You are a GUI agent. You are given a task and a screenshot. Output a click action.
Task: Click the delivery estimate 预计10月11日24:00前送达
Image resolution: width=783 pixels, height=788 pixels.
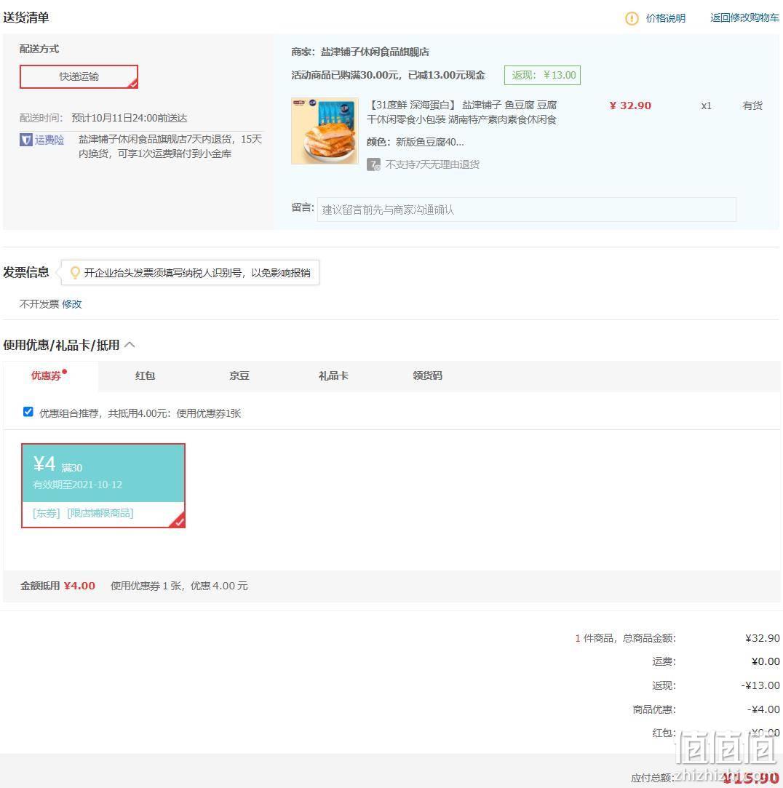point(129,118)
